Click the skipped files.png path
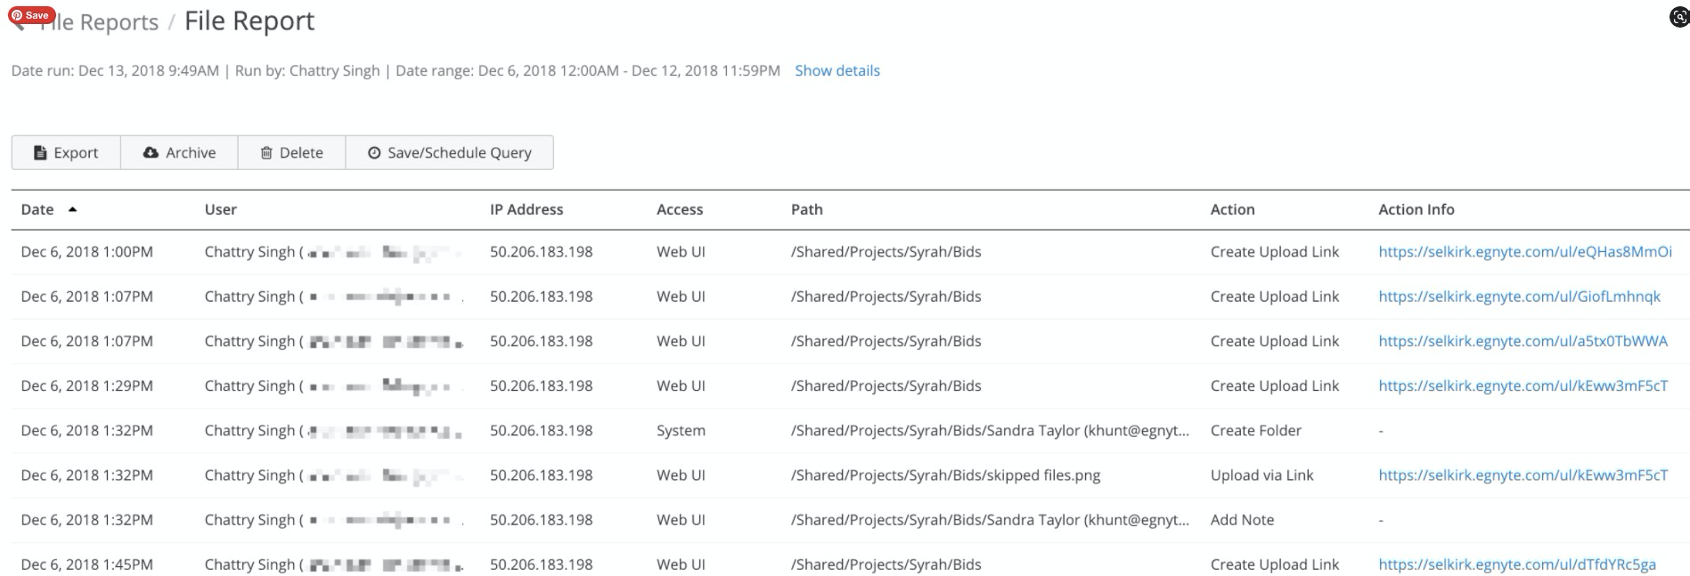 pos(945,475)
